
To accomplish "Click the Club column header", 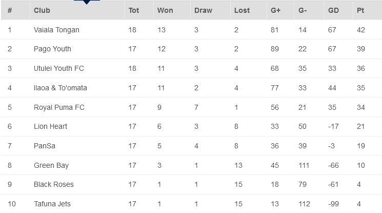I will pos(42,10).
